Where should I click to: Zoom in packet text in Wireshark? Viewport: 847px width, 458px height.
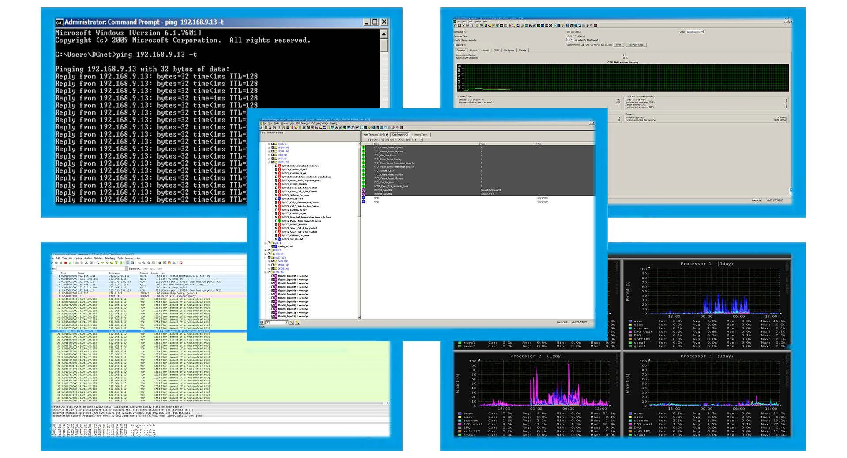(x=139, y=263)
